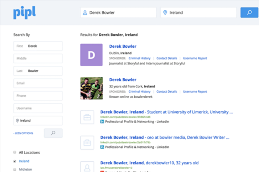
Task: Open the purple D avatar for Derek Bowler
Action: click(x=91, y=55)
